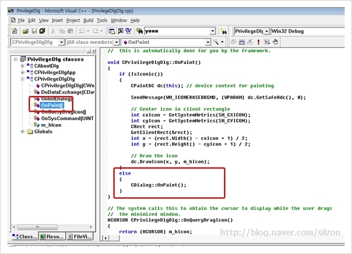Click the Visual C++ title bar app icon
This screenshot has height=254, width=352.
[x=11, y=11]
